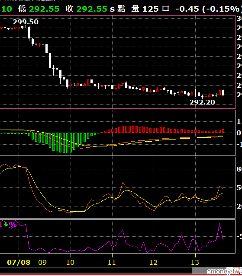The height and width of the screenshot is (276, 242).
Task: Click the blue scroll-right arrow at bottom corner
Action: 241,270
